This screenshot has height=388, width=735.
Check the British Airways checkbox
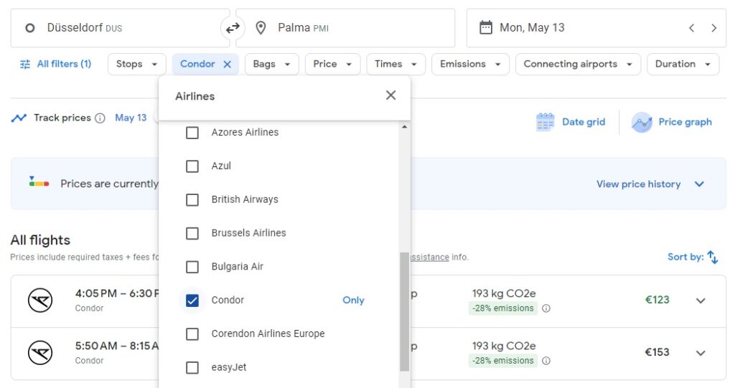[x=192, y=200]
